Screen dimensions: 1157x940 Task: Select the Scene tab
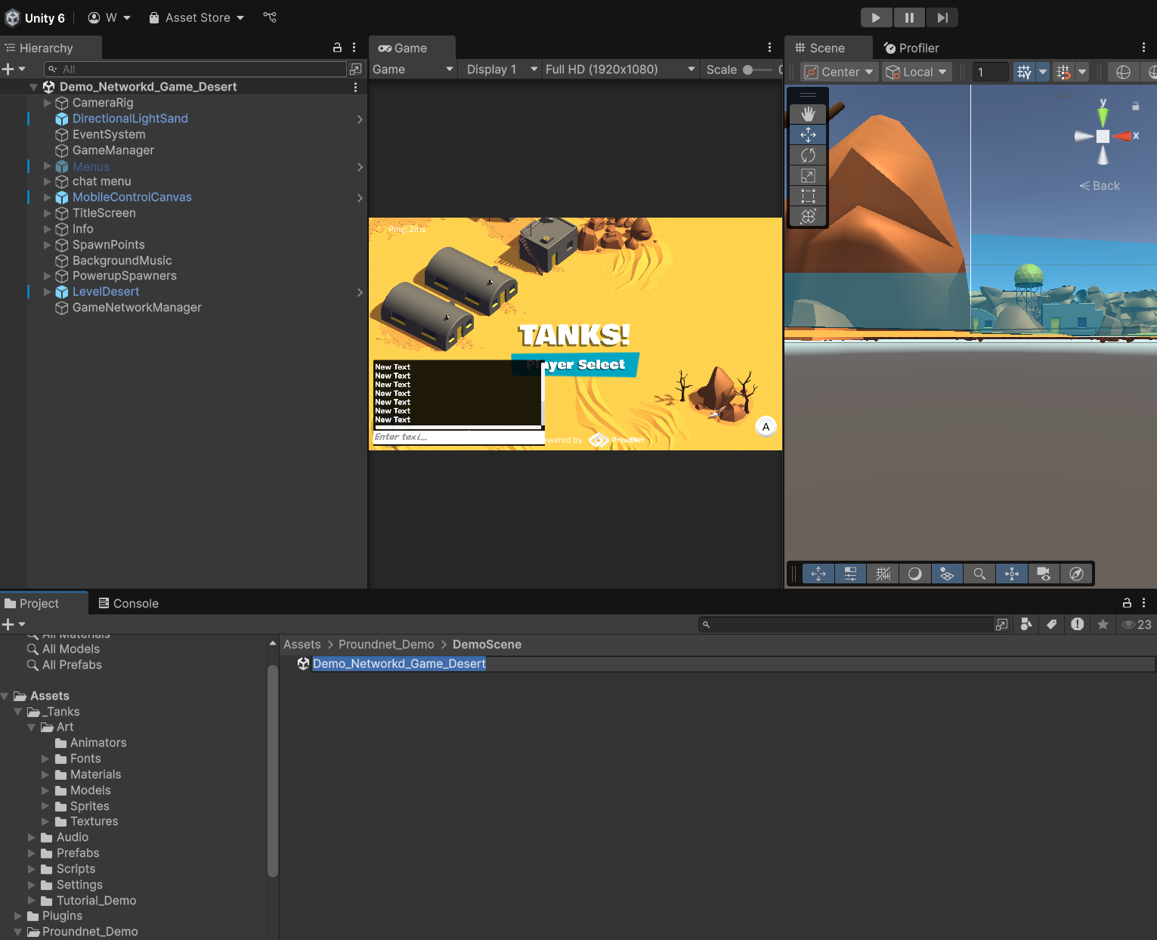tap(827, 48)
